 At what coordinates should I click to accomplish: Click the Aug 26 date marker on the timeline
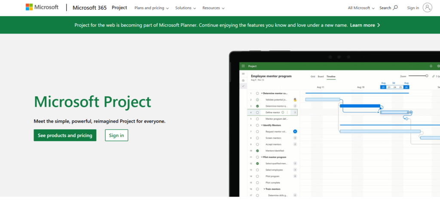(x=406, y=87)
